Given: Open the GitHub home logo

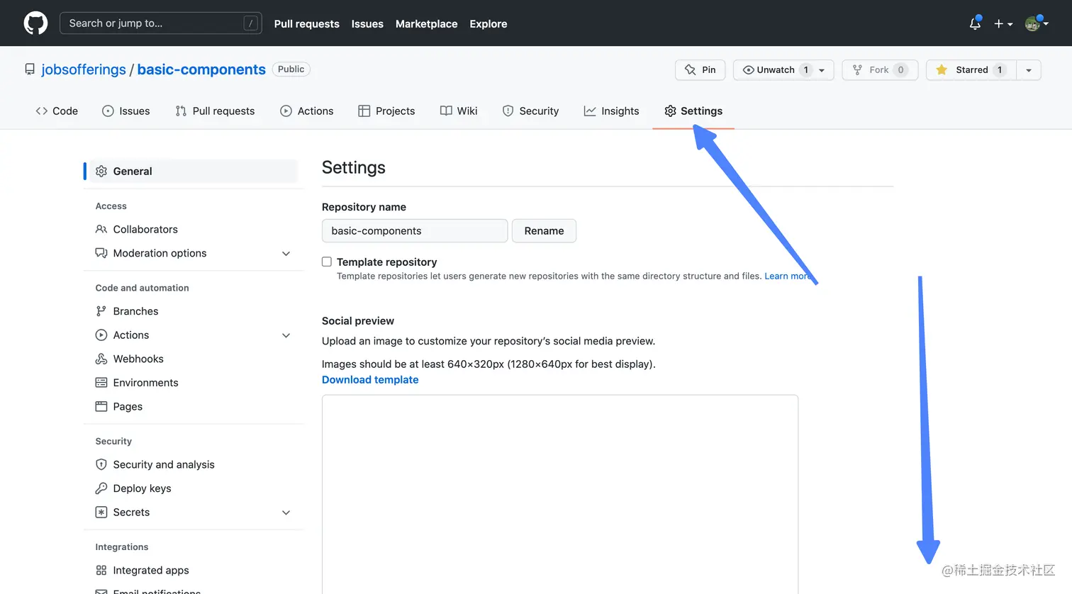Looking at the screenshot, I should coord(35,23).
